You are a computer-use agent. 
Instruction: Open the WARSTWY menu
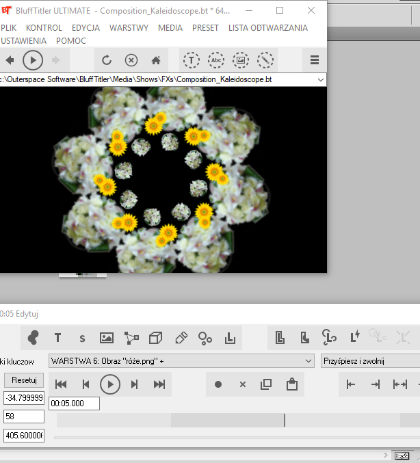129,28
